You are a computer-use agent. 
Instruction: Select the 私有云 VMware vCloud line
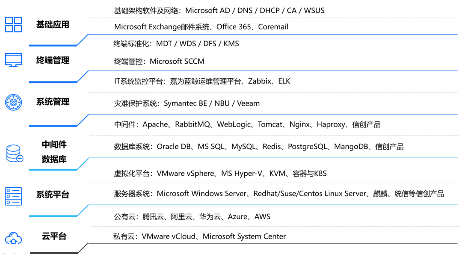tap(199, 236)
